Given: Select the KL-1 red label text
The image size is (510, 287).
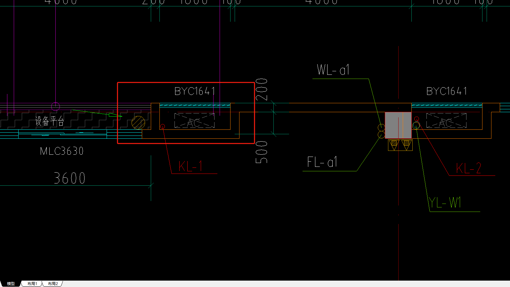Looking at the screenshot, I should coord(190,166).
